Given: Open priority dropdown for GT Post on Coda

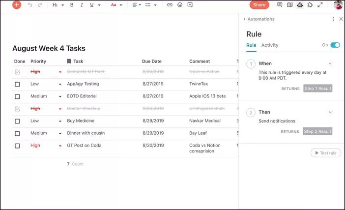Looking at the screenshot, I should [60, 146].
